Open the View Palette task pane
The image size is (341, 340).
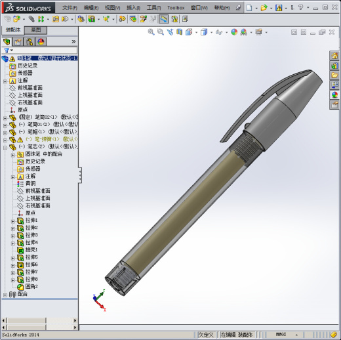click(x=334, y=85)
